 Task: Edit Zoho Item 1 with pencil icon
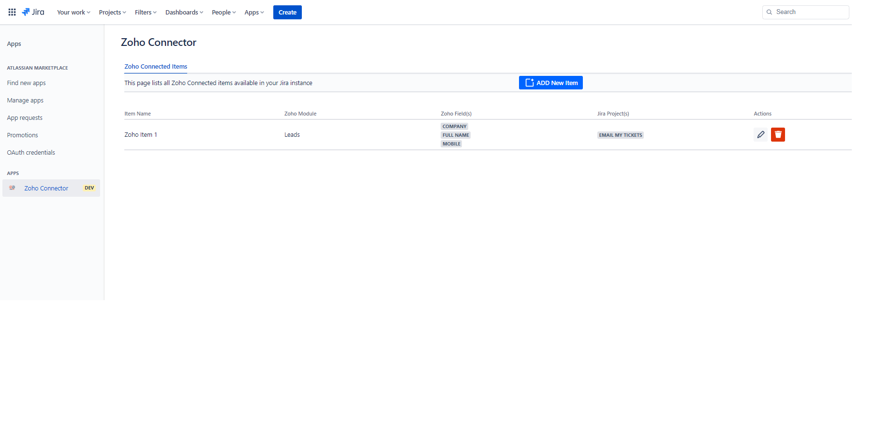(760, 134)
